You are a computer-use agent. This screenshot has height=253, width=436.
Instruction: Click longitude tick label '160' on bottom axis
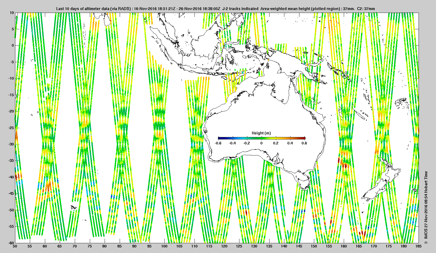point(344,246)
